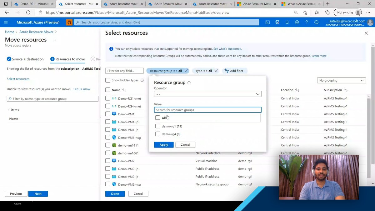The height and width of the screenshot is (211, 375).
Task: Focus the Azure top search bar
Action: coord(167,22)
